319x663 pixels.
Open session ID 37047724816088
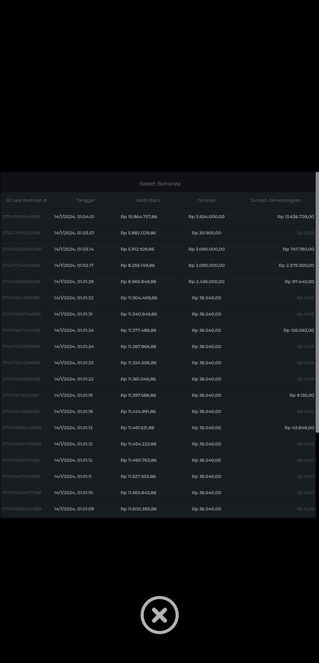click(x=21, y=265)
